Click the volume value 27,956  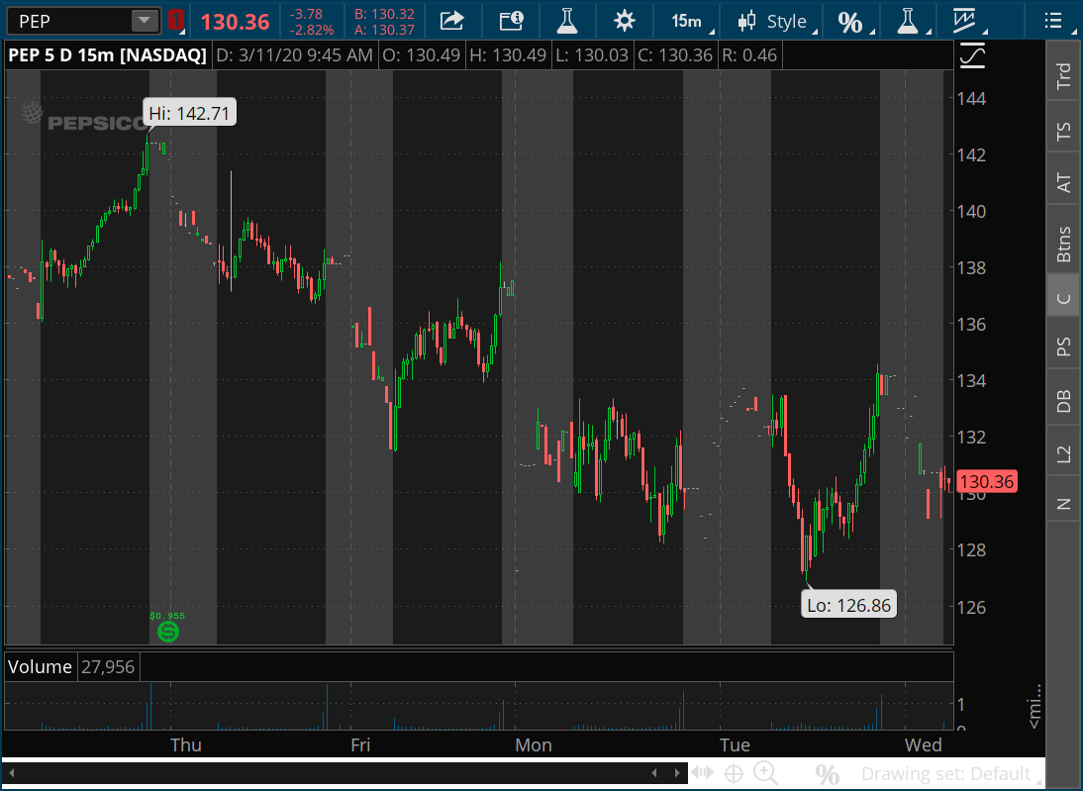click(x=108, y=666)
